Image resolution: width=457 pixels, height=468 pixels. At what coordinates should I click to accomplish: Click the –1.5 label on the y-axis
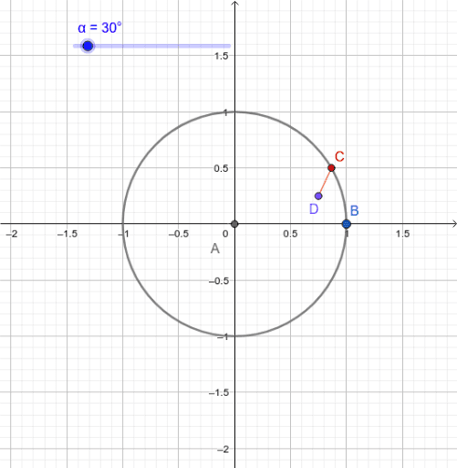(x=219, y=392)
